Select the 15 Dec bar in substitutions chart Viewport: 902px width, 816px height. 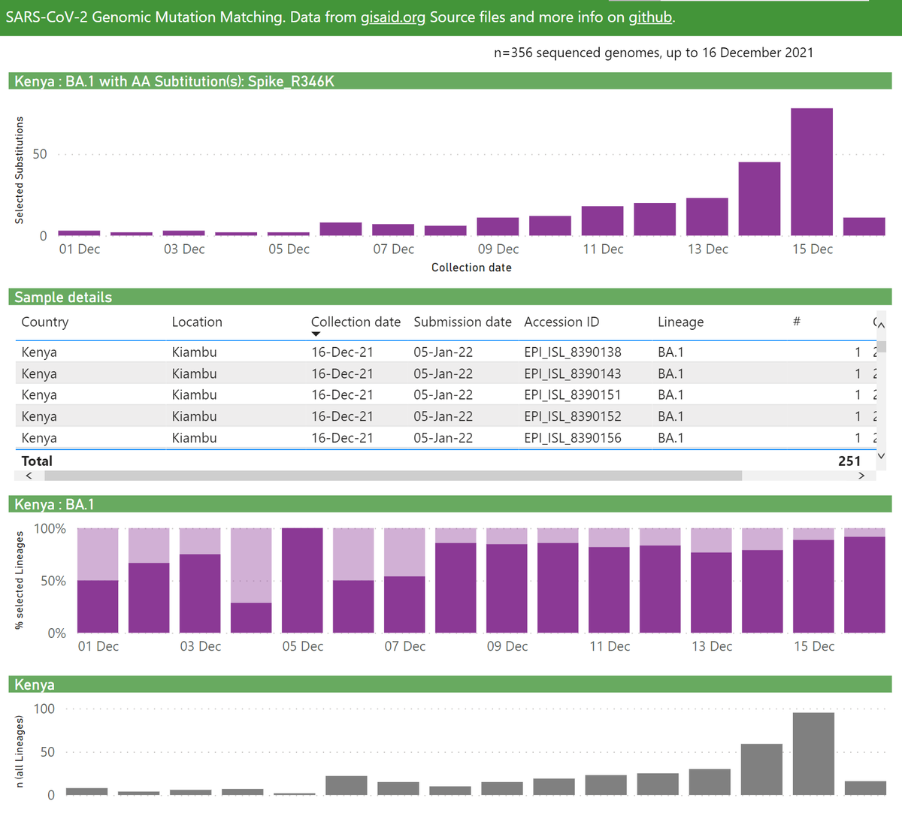(x=812, y=172)
